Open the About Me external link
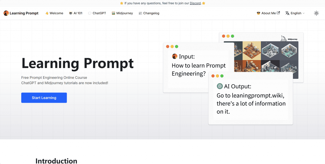The width and height of the screenshot is (325, 164). tap(268, 13)
